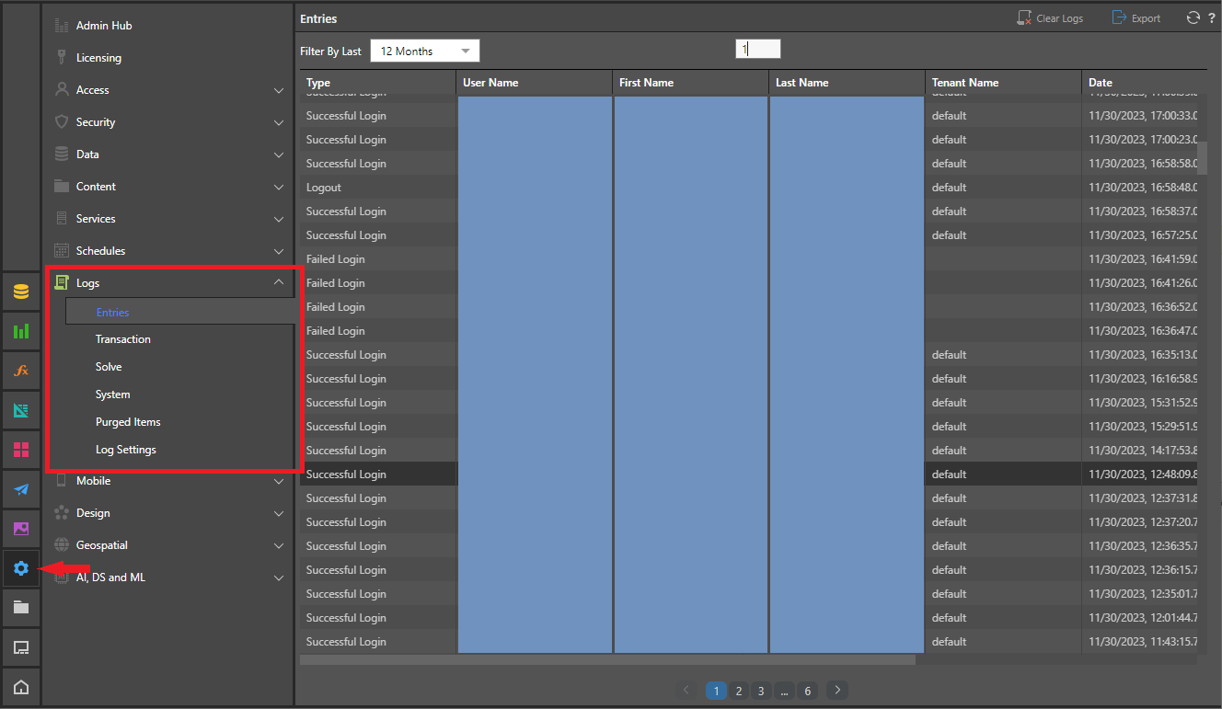The width and height of the screenshot is (1222, 709).
Task: Click the yellow database module icon
Action: [21, 292]
